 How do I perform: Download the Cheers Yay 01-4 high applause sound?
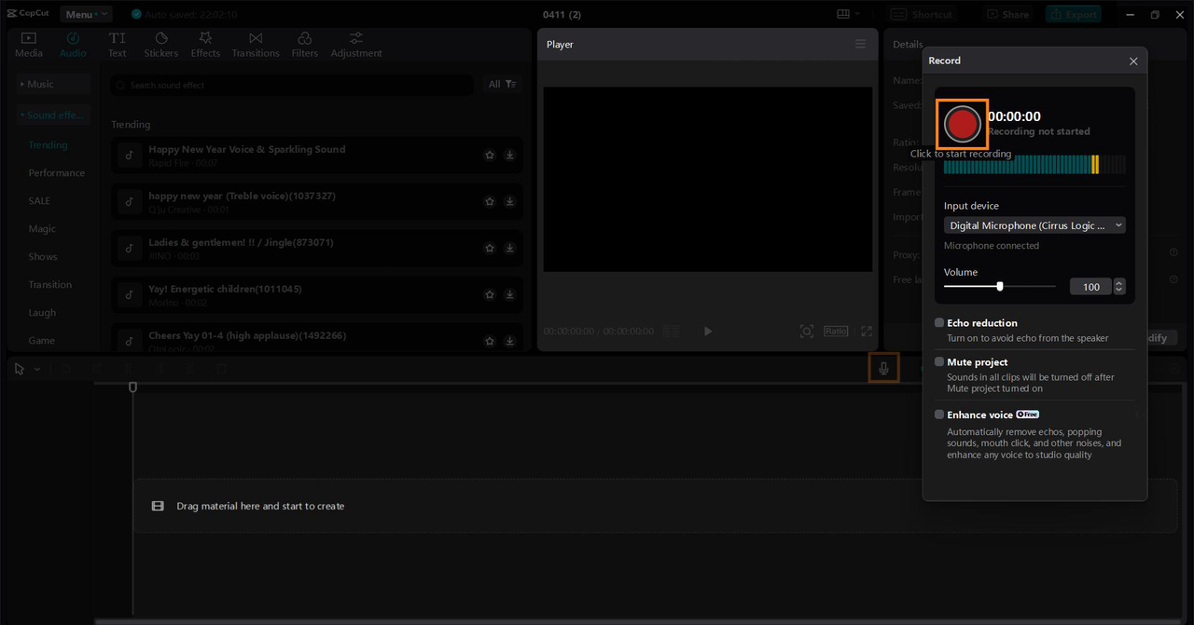point(510,341)
